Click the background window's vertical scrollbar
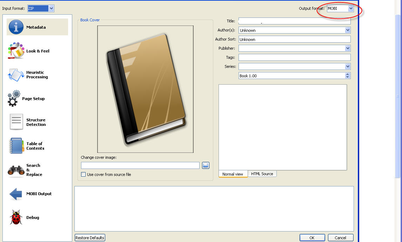 coord(398,96)
